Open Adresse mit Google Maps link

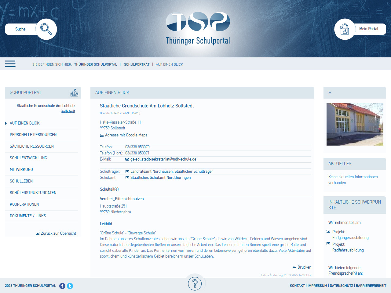click(126, 135)
